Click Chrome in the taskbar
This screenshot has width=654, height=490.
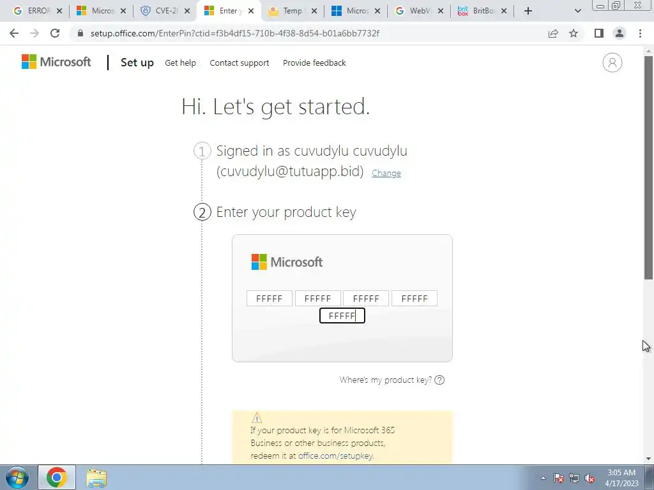click(x=57, y=477)
